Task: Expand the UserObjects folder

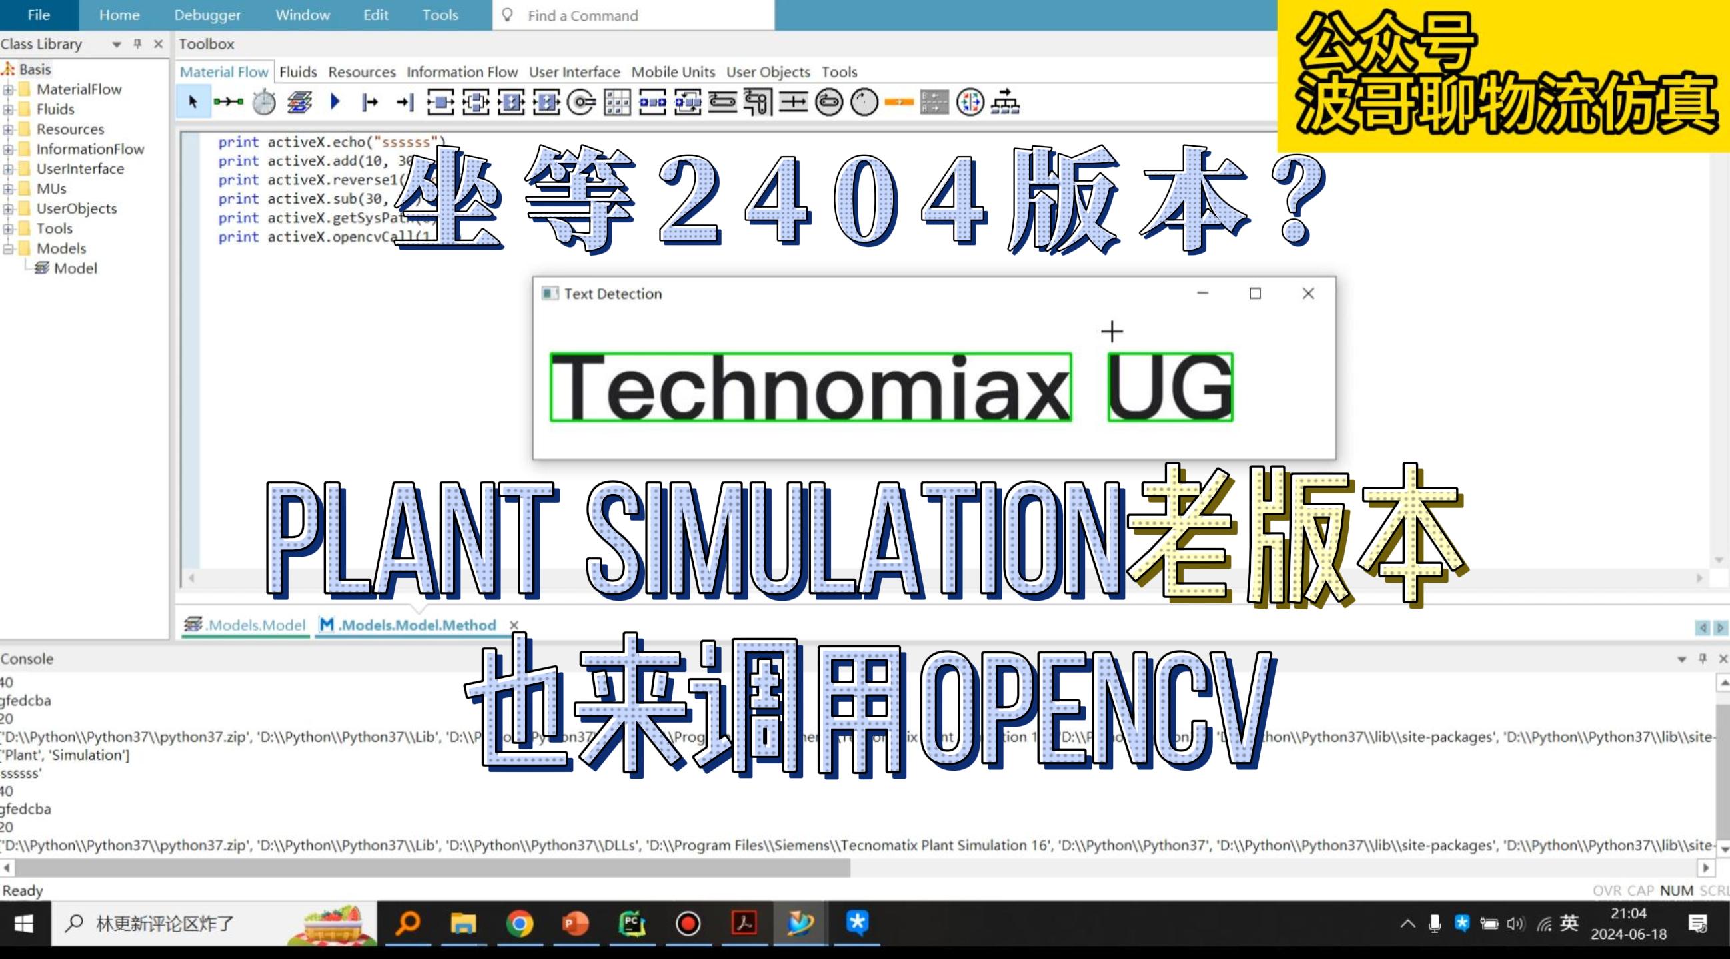Action: pos(8,208)
